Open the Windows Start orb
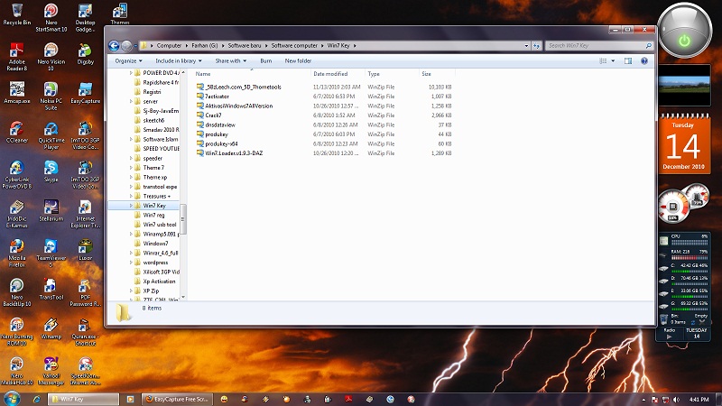722x406 pixels. (x=12, y=399)
